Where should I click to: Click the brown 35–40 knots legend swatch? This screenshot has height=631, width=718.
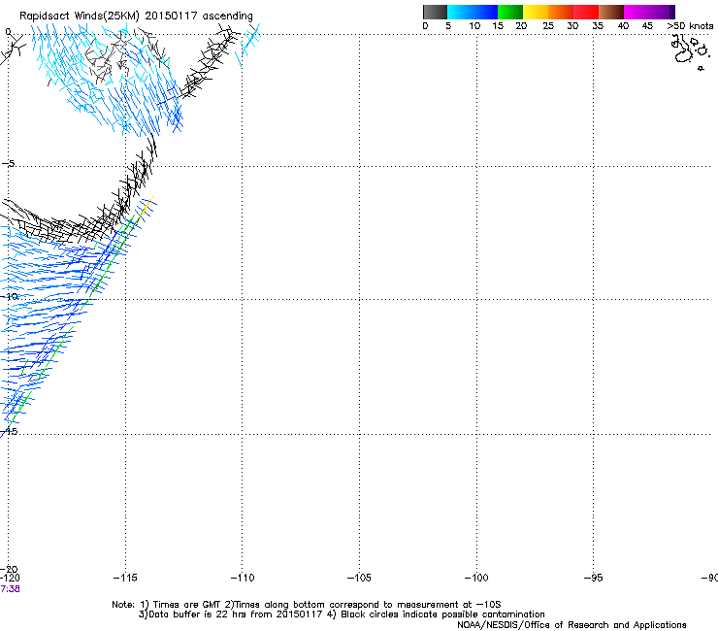click(611, 12)
